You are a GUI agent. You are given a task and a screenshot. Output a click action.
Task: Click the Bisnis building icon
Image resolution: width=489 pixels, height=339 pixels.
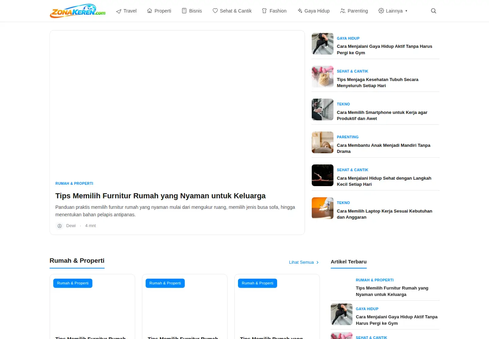184,11
